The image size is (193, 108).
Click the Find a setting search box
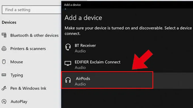32,10
